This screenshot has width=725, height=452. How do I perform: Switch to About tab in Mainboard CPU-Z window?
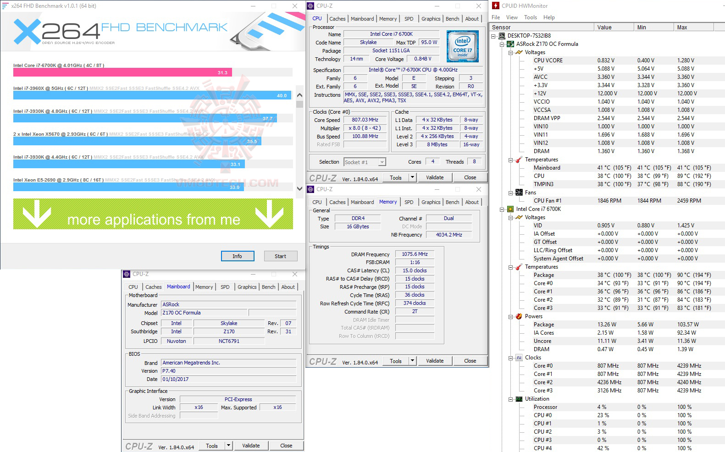pyautogui.click(x=288, y=287)
